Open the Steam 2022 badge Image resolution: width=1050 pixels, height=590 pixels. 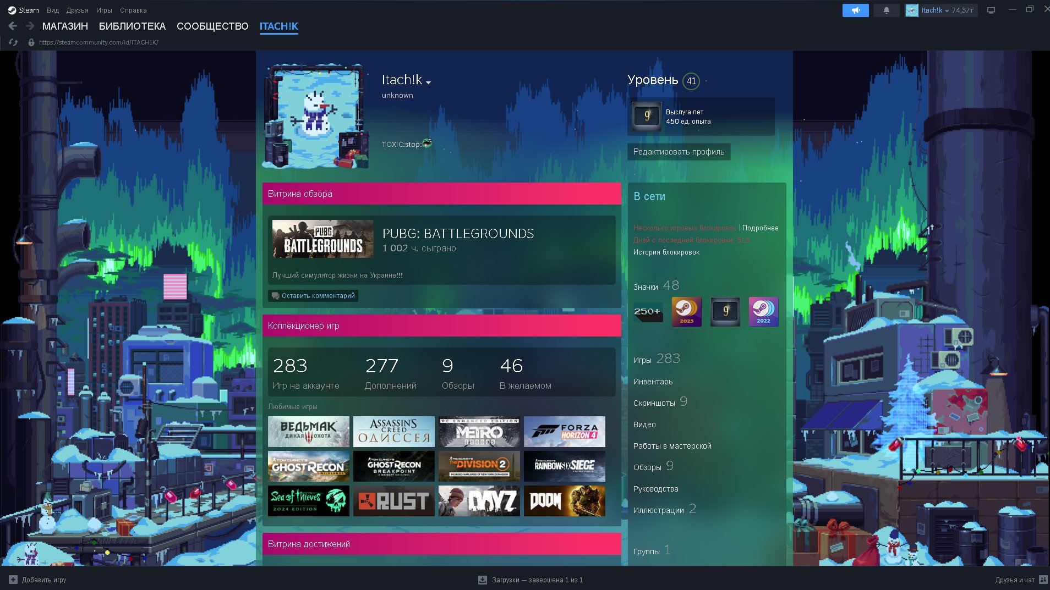pos(763,312)
